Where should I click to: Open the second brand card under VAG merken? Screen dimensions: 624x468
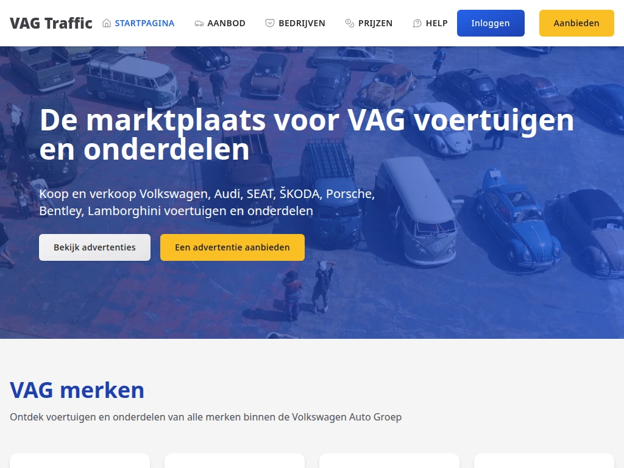click(235, 461)
